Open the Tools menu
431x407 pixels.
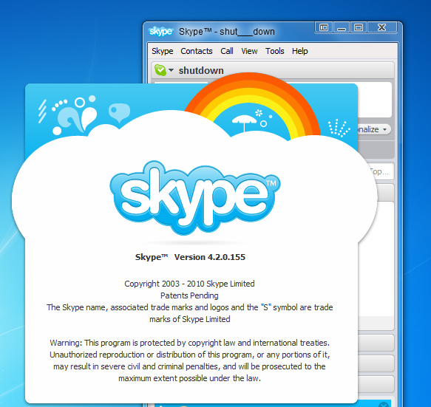[x=274, y=51]
